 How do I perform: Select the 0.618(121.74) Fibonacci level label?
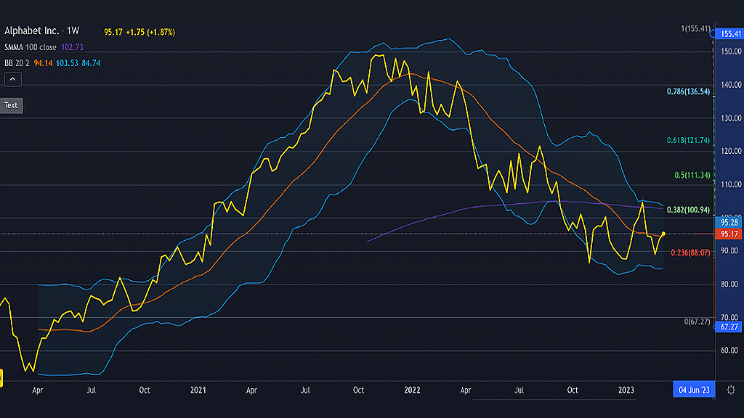(688, 140)
